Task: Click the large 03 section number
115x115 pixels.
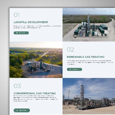Action: [17, 86]
